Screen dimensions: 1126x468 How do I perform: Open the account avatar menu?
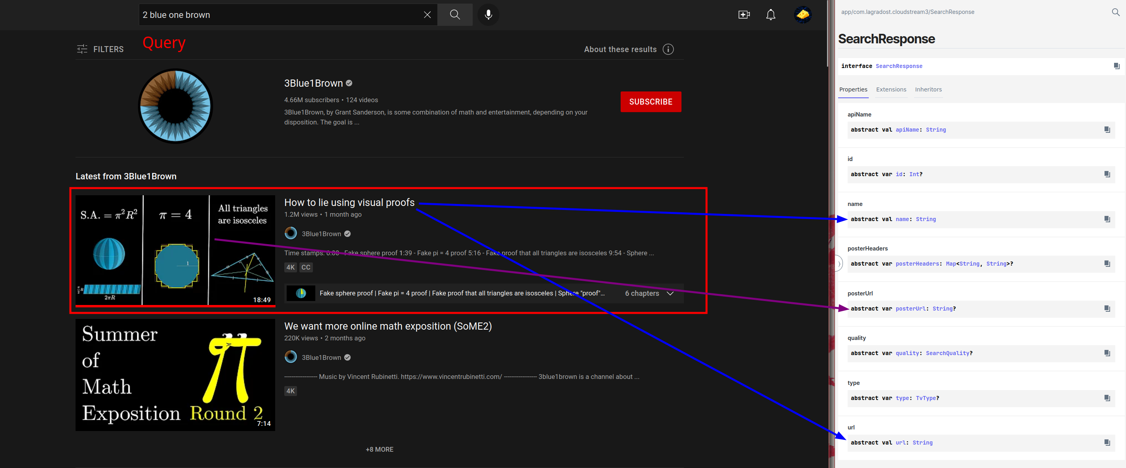[x=802, y=15]
